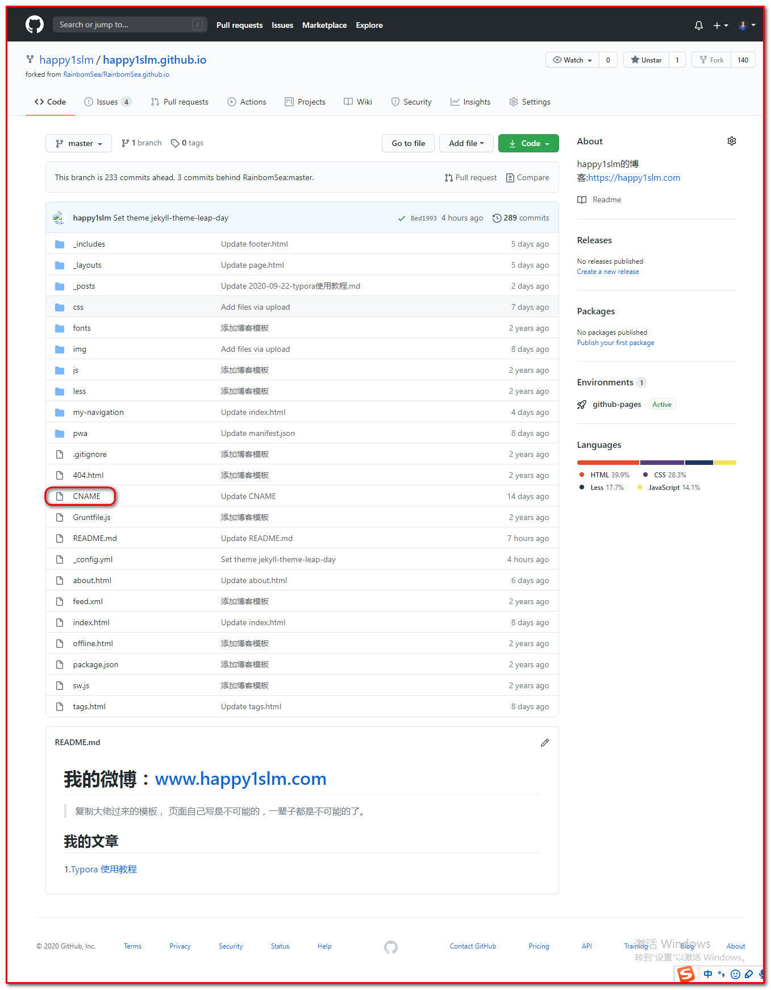
Task: Open the _includes folder icon
Action: (x=60, y=244)
